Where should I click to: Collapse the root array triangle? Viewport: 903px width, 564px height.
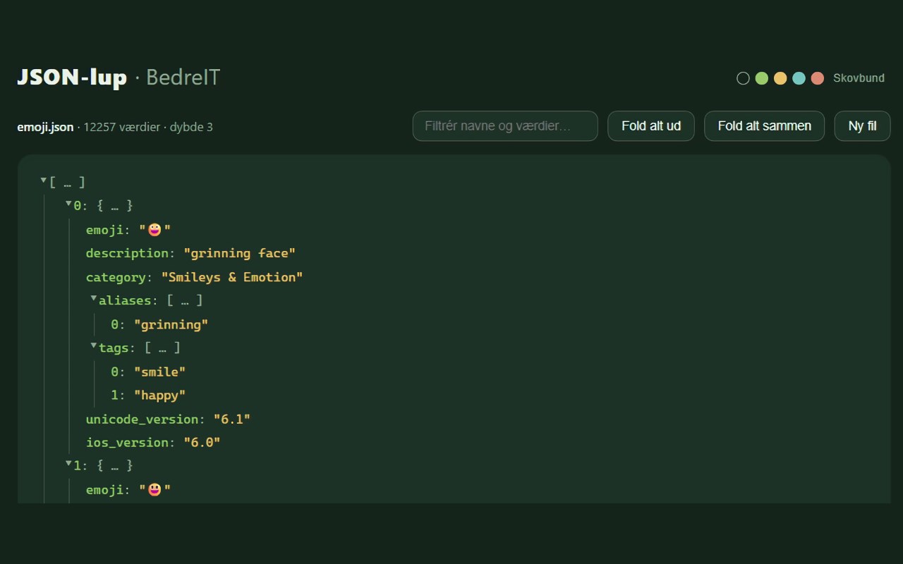(x=44, y=181)
